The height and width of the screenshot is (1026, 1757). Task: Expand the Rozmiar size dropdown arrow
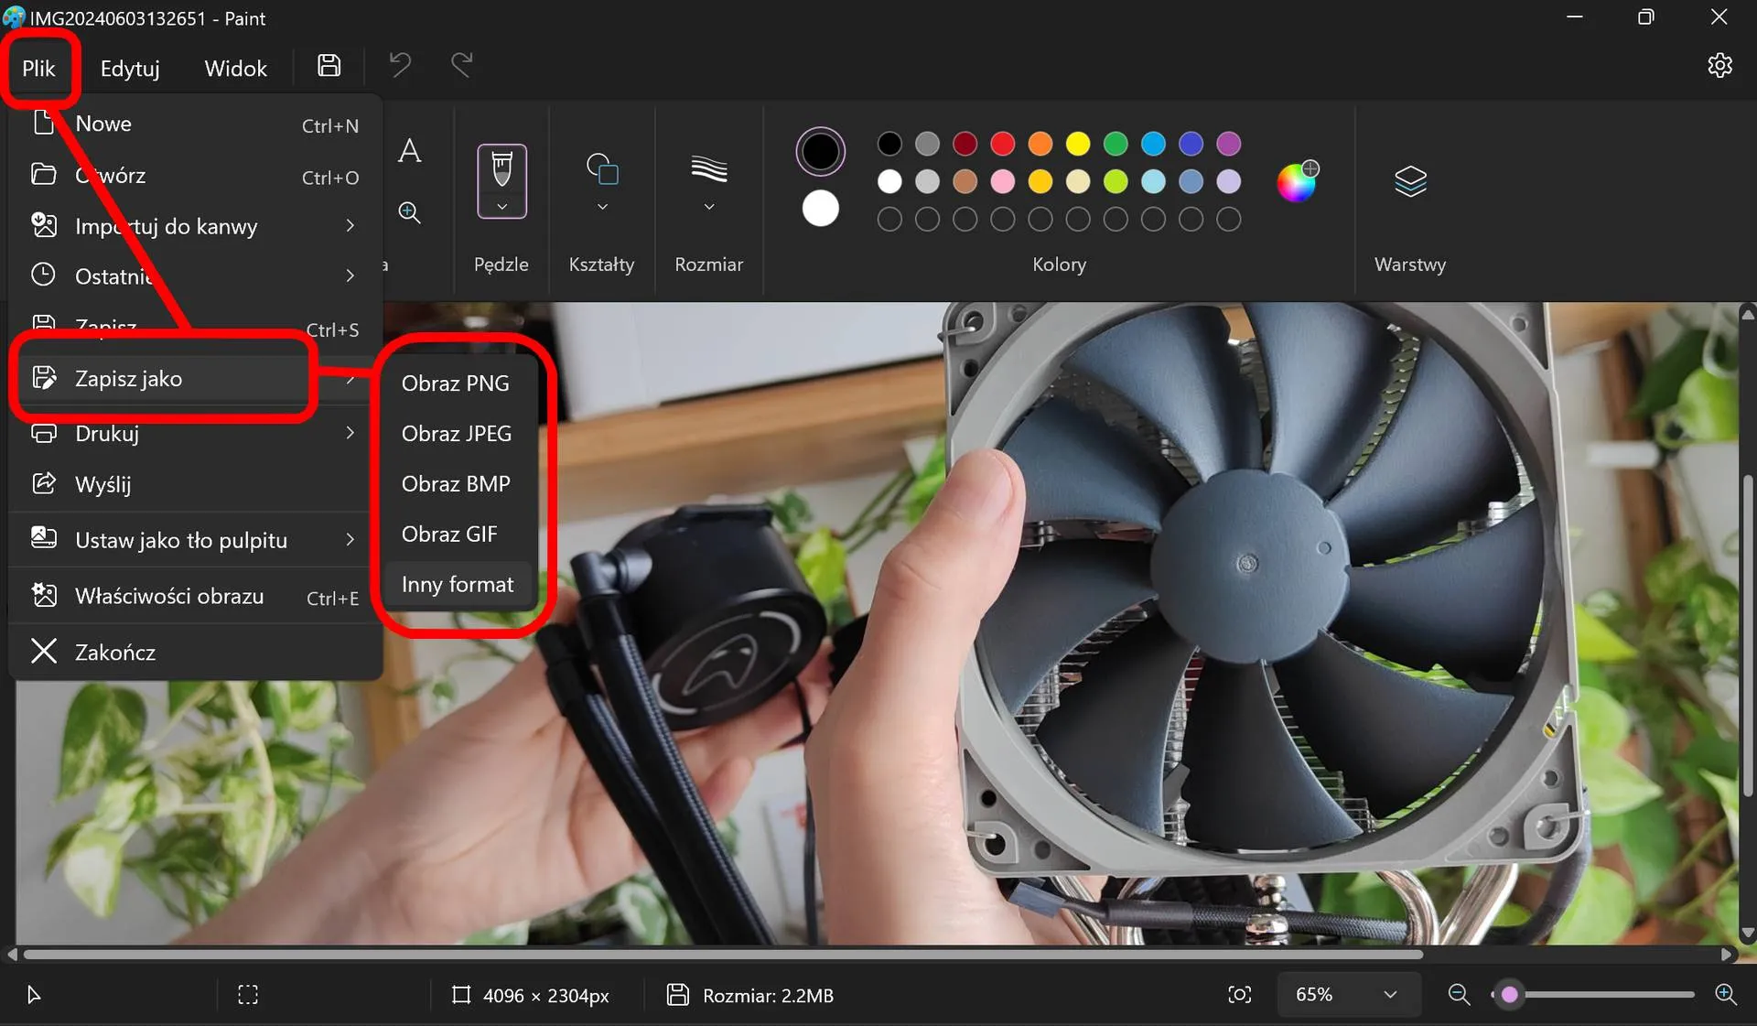[x=709, y=207]
